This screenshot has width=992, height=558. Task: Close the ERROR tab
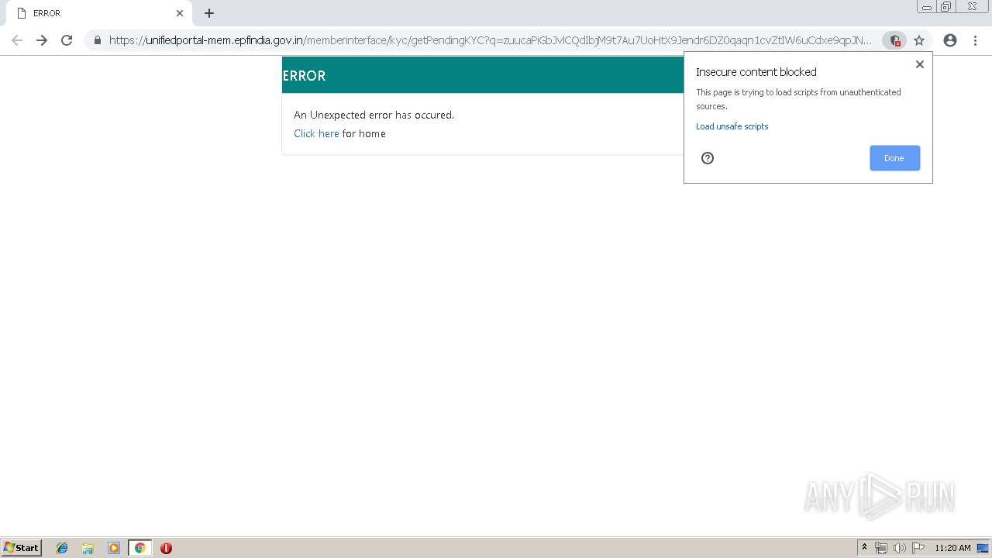tap(180, 13)
